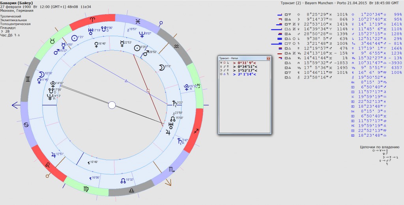The height and width of the screenshot is (205, 404).
Task: Select the transit Jupiter glyph at 12°51'
Action: (54, 155)
